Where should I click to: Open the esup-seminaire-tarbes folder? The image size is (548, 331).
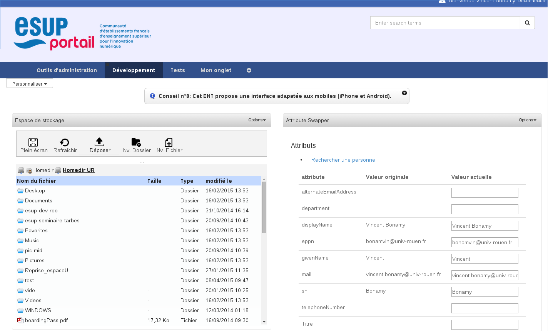pos(52,220)
